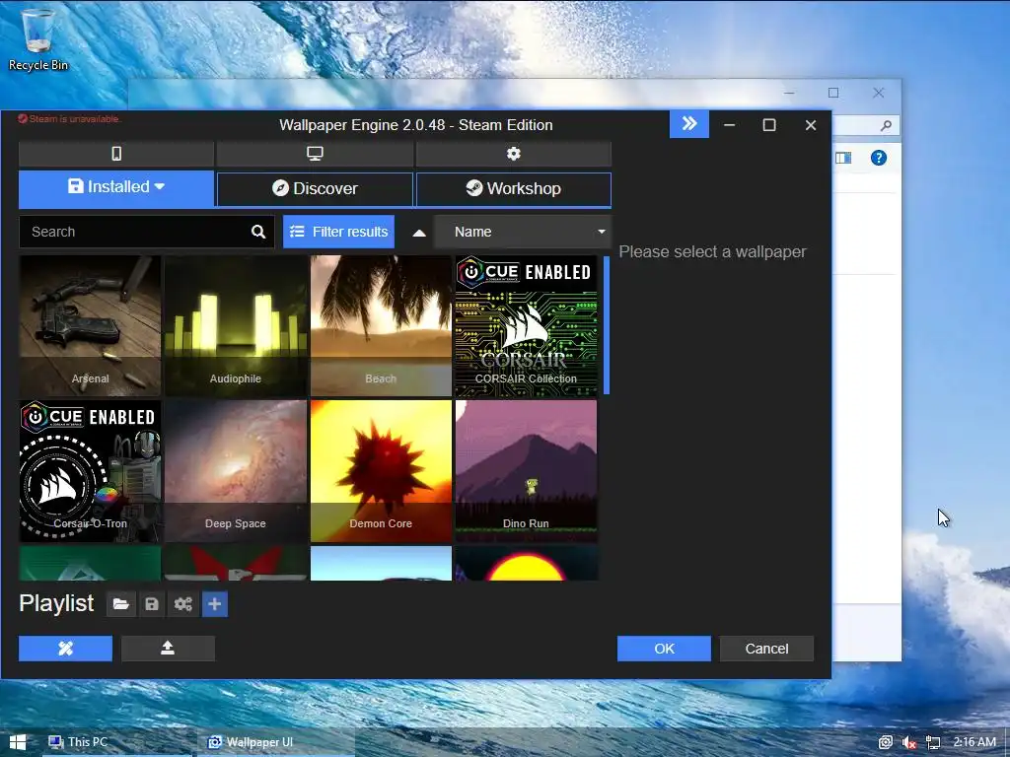The height and width of the screenshot is (757, 1010).
Task: Open the Name sort dropdown
Action: pos(523,232)
